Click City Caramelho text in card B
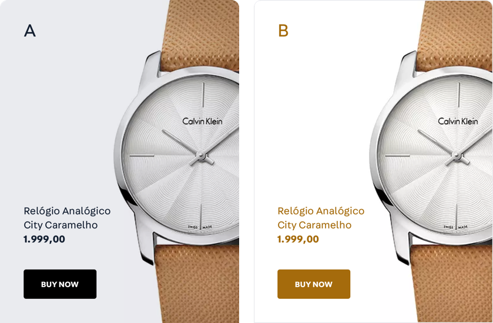Screen dimensions: 493x323 [x=314, y=225]
